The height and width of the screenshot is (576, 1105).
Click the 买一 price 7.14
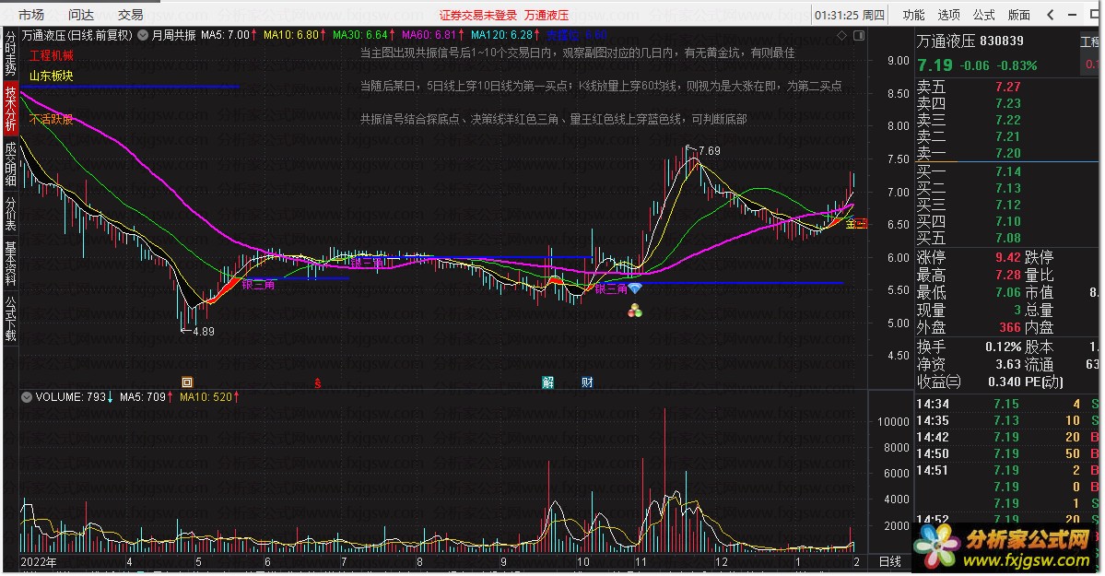click(1007, 171)
